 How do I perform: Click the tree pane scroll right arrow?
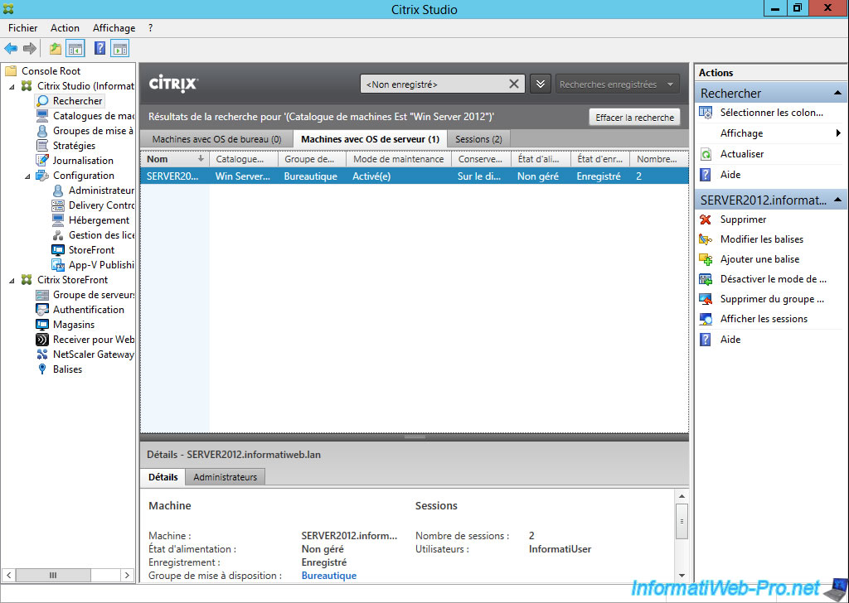(x=127, y=575)
